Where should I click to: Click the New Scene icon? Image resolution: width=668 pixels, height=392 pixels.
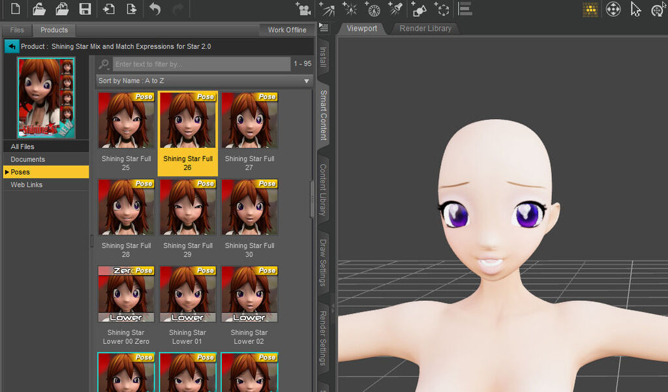click(16, 9)
